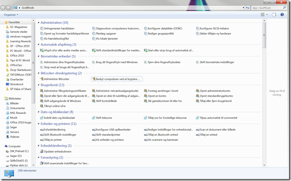The height and width of the screenshot is (181, 291).
Task: Open Tilknyt online-id'er item
Action: (x=53, y=106)
